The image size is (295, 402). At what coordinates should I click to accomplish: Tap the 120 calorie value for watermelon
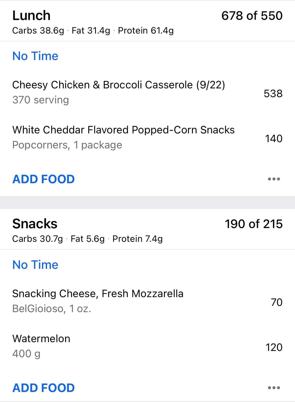pyautogui.click(x=274, y=347)
